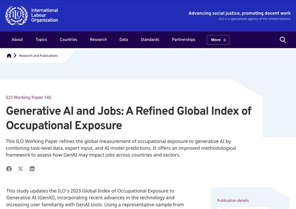296x209 pixels.
Task: Share the paper on LinkedIn
Action: coord(32,169)
